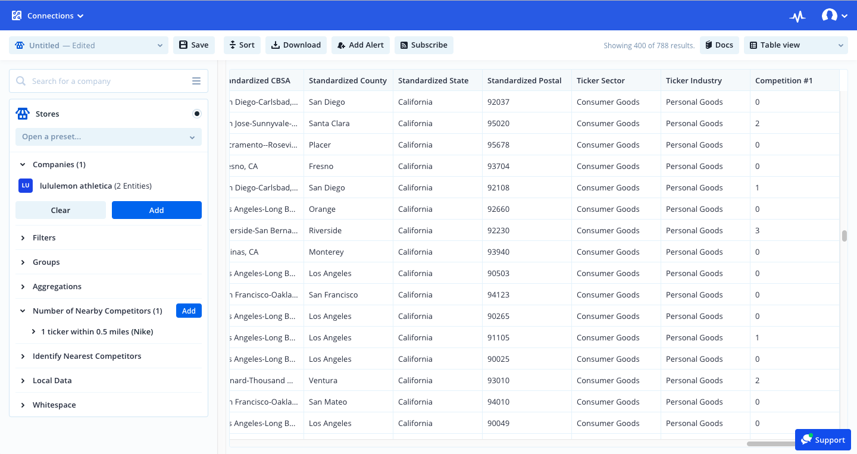857x454 pixels.
Task: Click the San Mateo county cell
Action: point(348,402)
